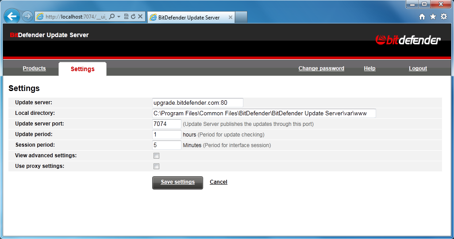Open the address bar dropdown arrow

coord(119,16)
